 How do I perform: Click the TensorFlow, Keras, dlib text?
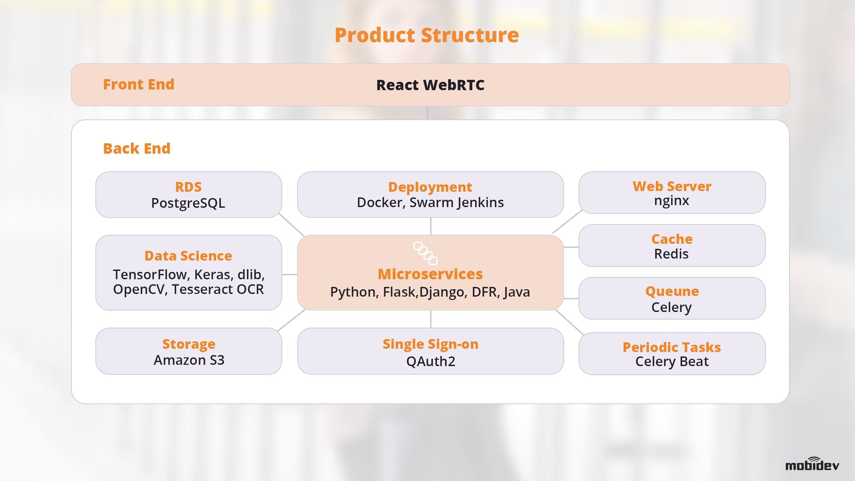pos(189,275)
